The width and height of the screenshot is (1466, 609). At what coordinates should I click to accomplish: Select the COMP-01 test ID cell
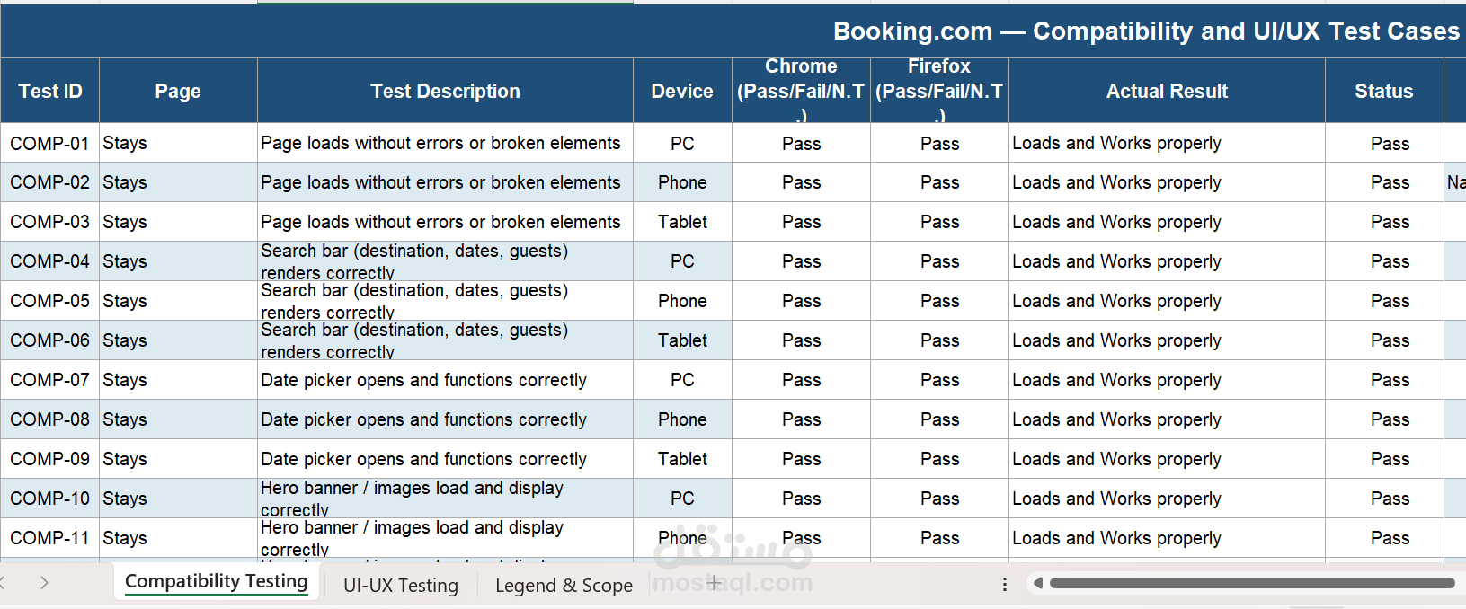coord(49,144)
